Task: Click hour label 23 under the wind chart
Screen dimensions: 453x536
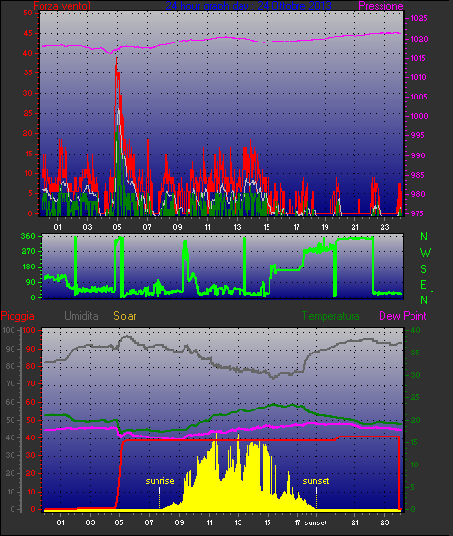Action: 385,227
